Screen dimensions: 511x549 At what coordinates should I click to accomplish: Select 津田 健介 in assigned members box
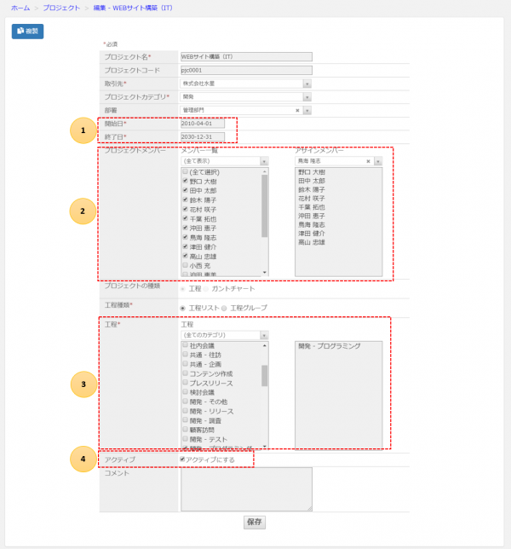[x=312, y=234]
